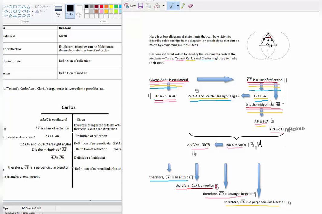Pick the white color swatch
The height and width of the screenshot is (214, 322).
coord(87,11)
